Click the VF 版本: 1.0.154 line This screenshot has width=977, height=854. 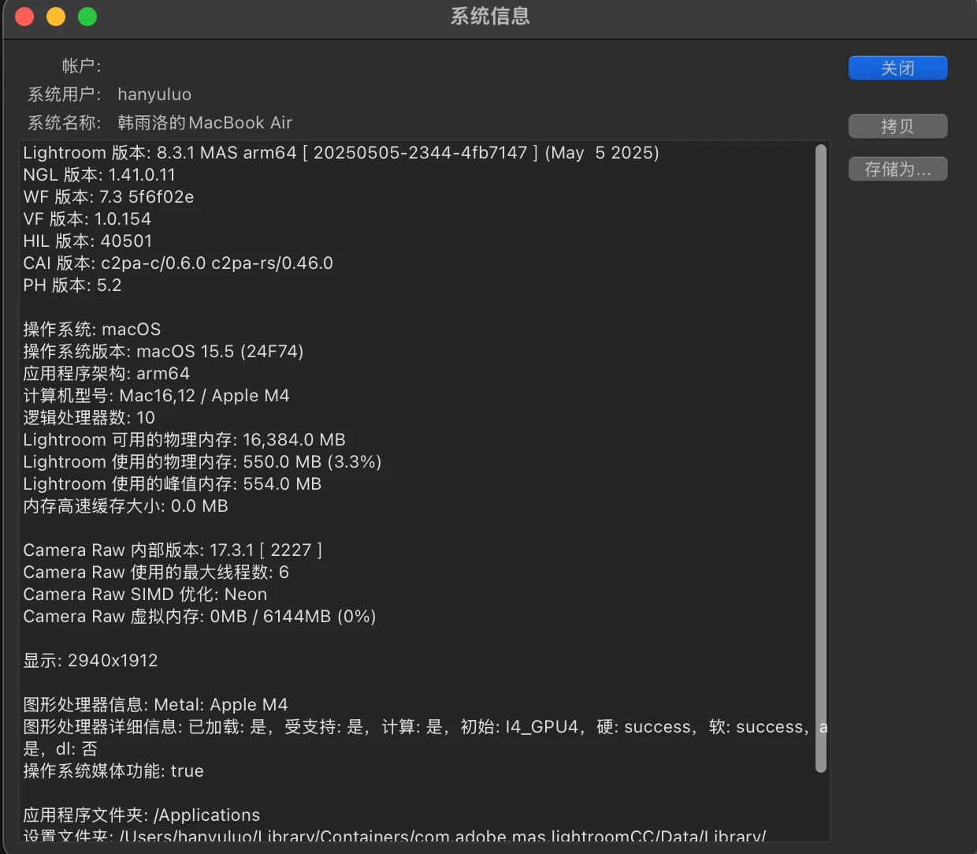(87, 219)
